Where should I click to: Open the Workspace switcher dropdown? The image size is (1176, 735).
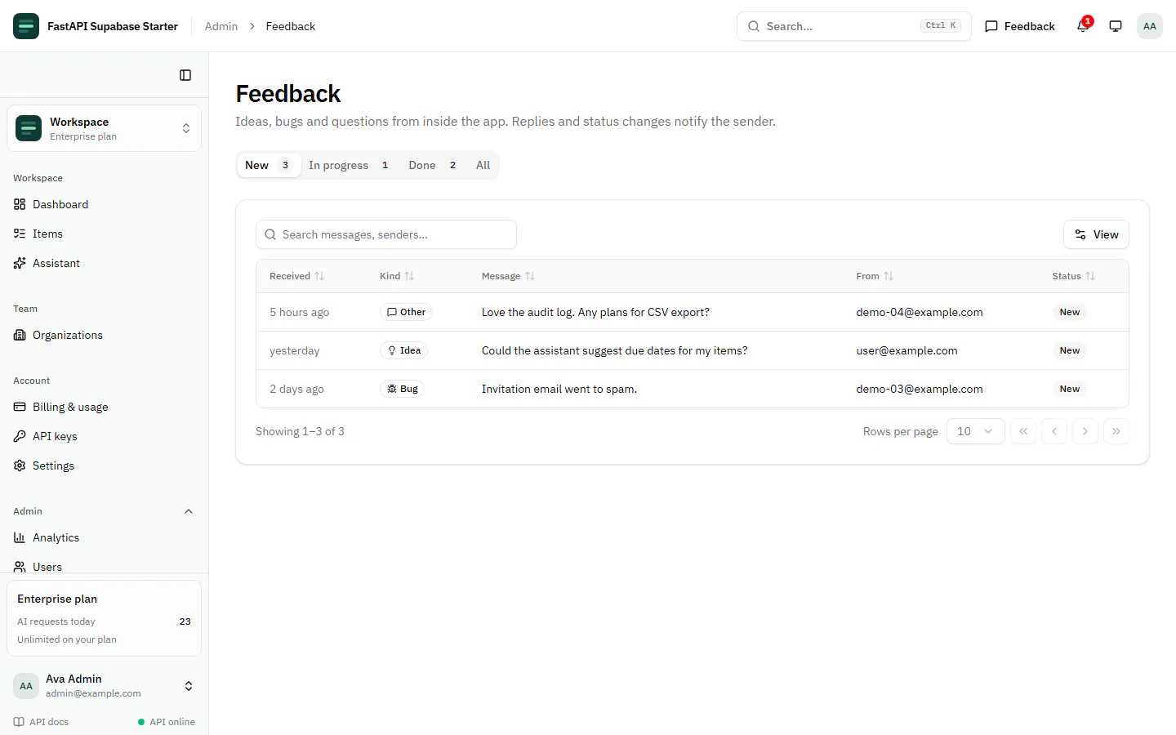click(105, 128)
